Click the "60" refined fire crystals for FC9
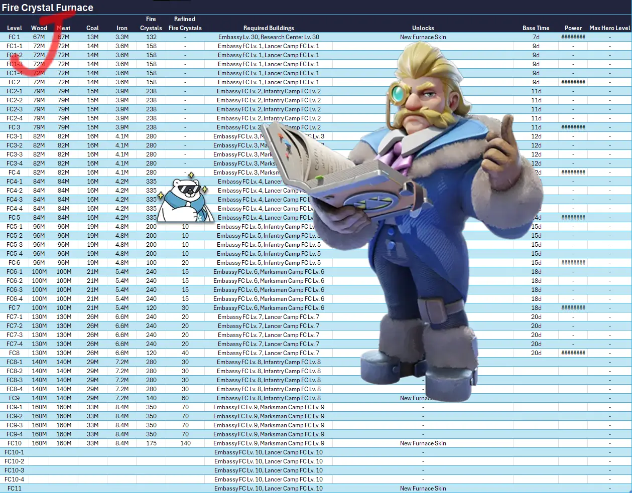 click(185, 398)
